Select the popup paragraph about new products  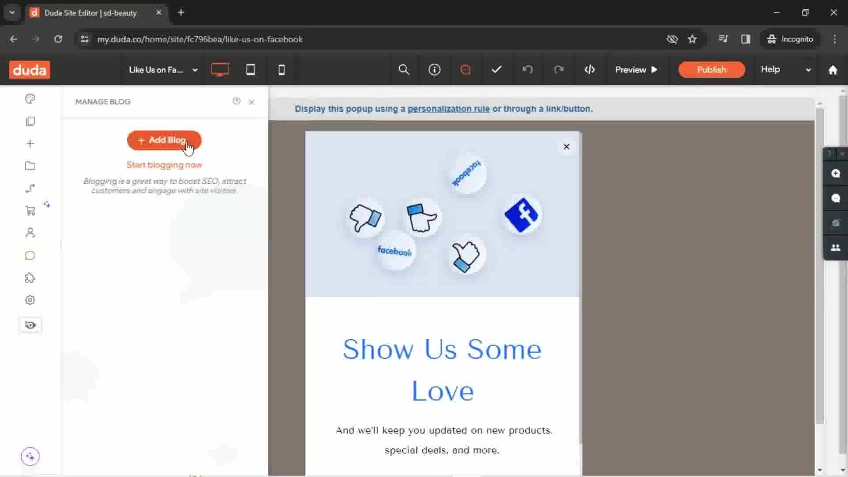pos(443,440)
